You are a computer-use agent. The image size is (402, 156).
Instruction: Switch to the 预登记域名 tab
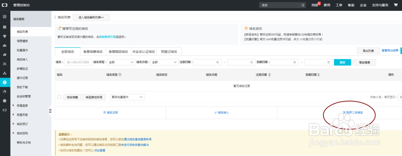169,51
